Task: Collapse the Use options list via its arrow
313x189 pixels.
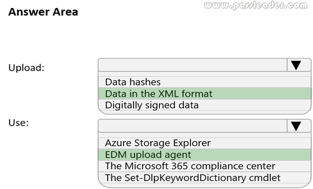Action: coord(296,126)
